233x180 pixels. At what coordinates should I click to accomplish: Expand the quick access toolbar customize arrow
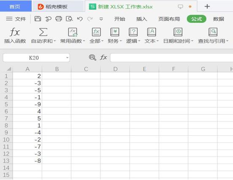(101, 19)
